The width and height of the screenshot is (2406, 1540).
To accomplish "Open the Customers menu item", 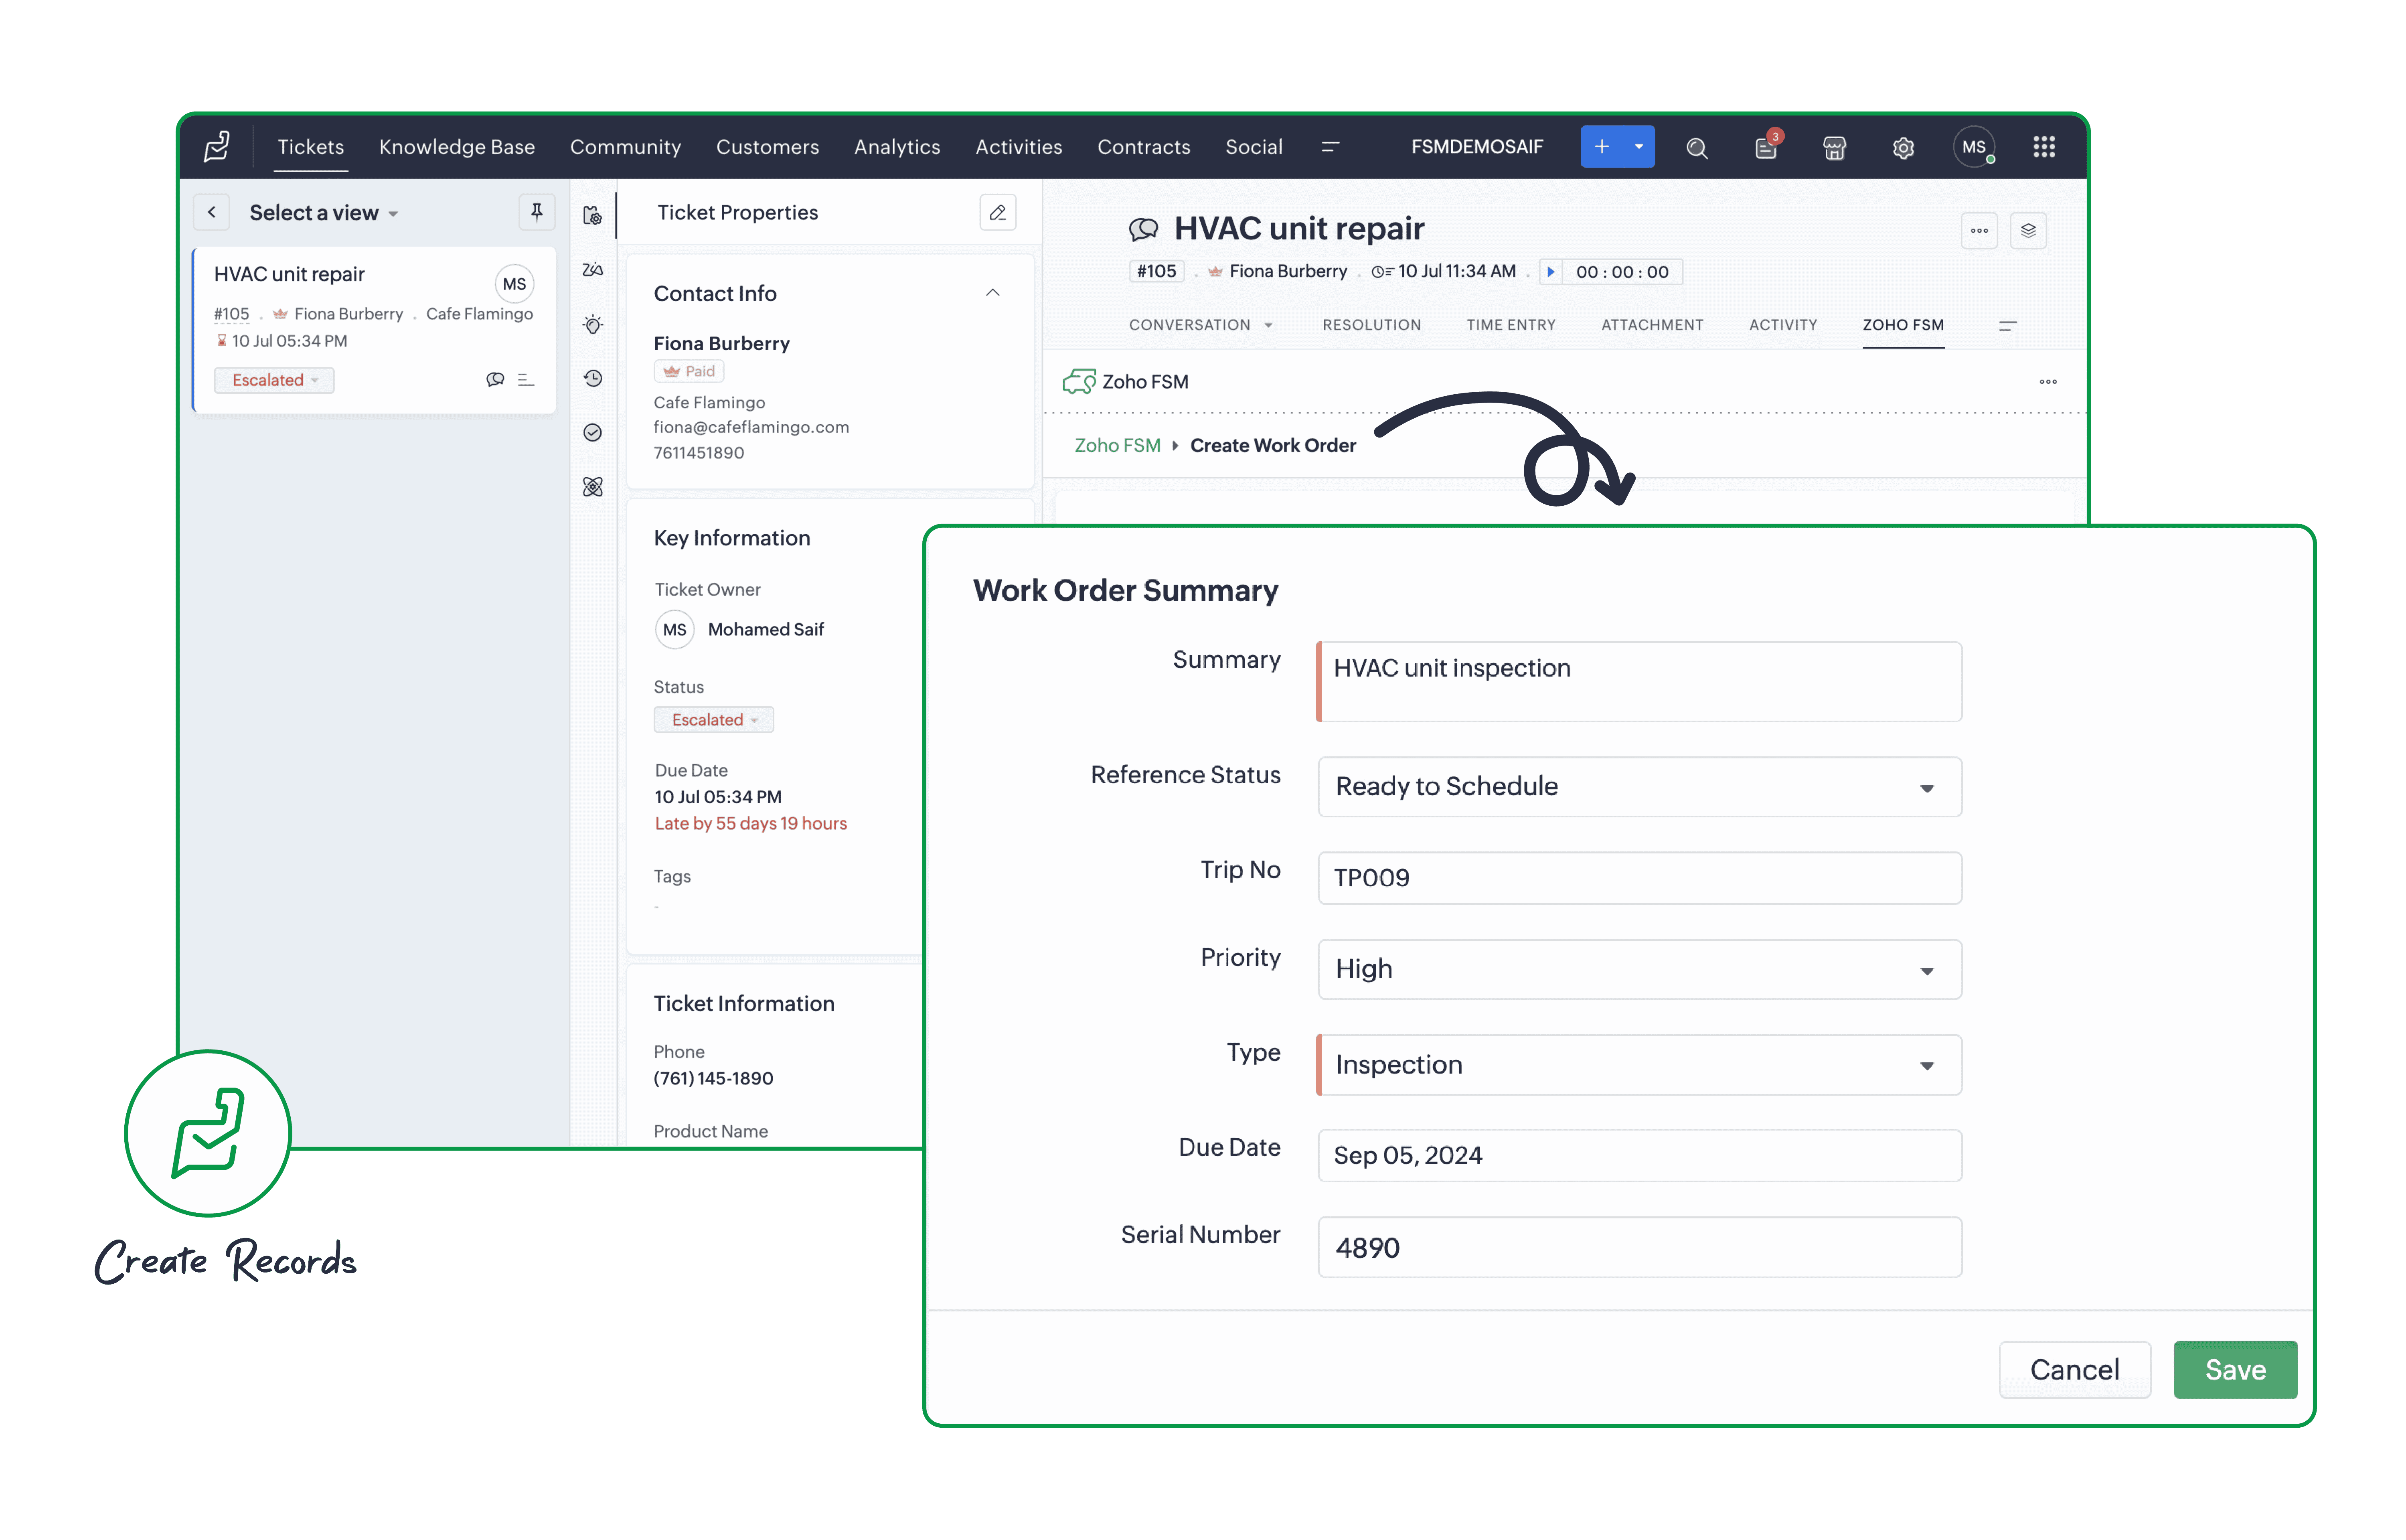I will tap(767, 147).
